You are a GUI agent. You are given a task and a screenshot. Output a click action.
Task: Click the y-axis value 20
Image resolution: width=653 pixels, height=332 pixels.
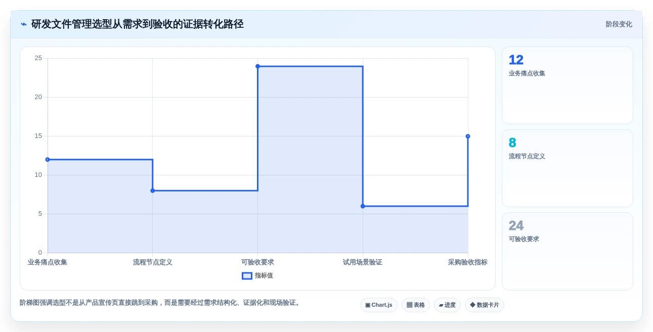pos(38,97)
